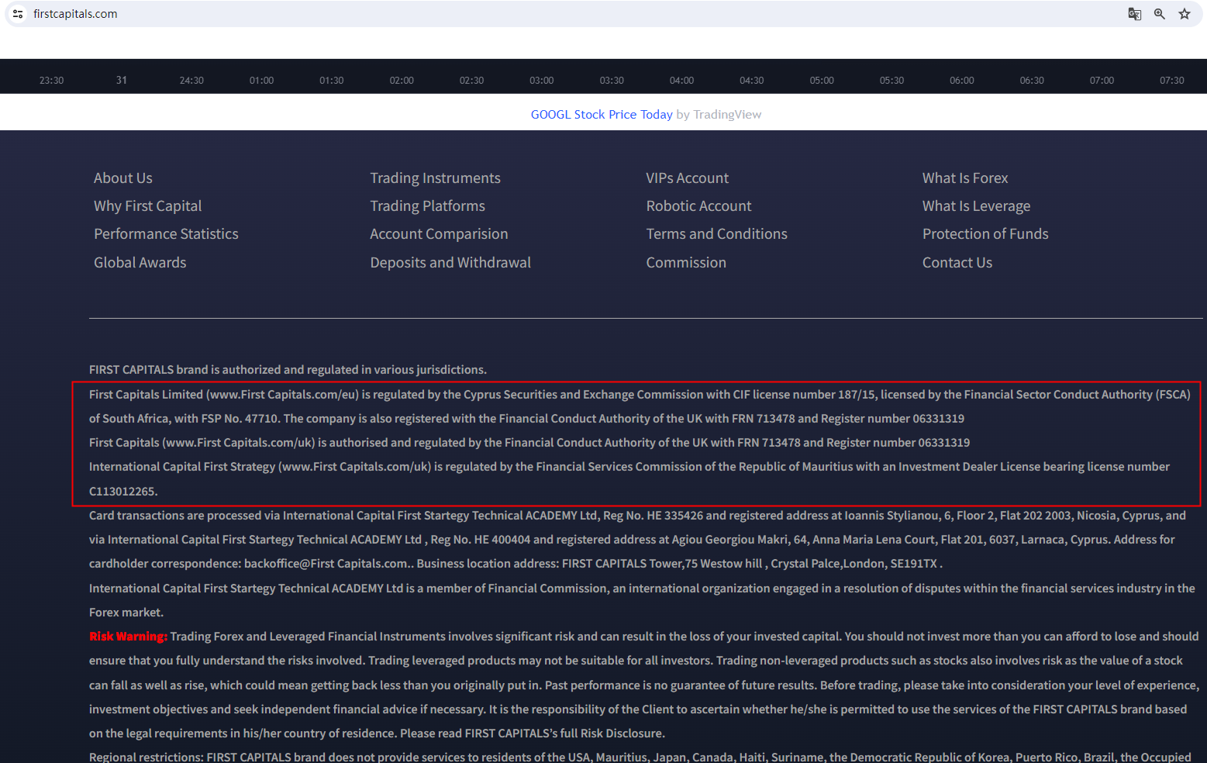This screenshot has width=1207, height=763.
Task: Go to VIPs Account page
Action: point(688,178)
